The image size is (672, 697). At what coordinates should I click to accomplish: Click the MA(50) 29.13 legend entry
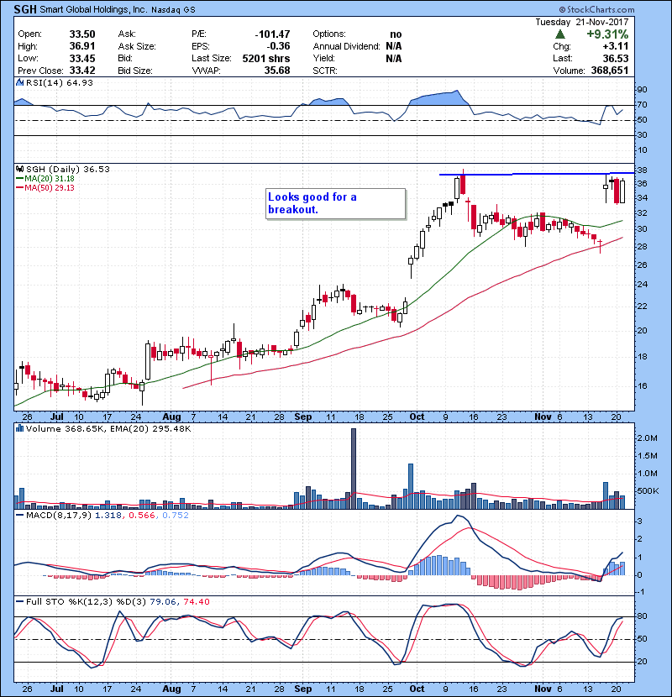[45, 187]
